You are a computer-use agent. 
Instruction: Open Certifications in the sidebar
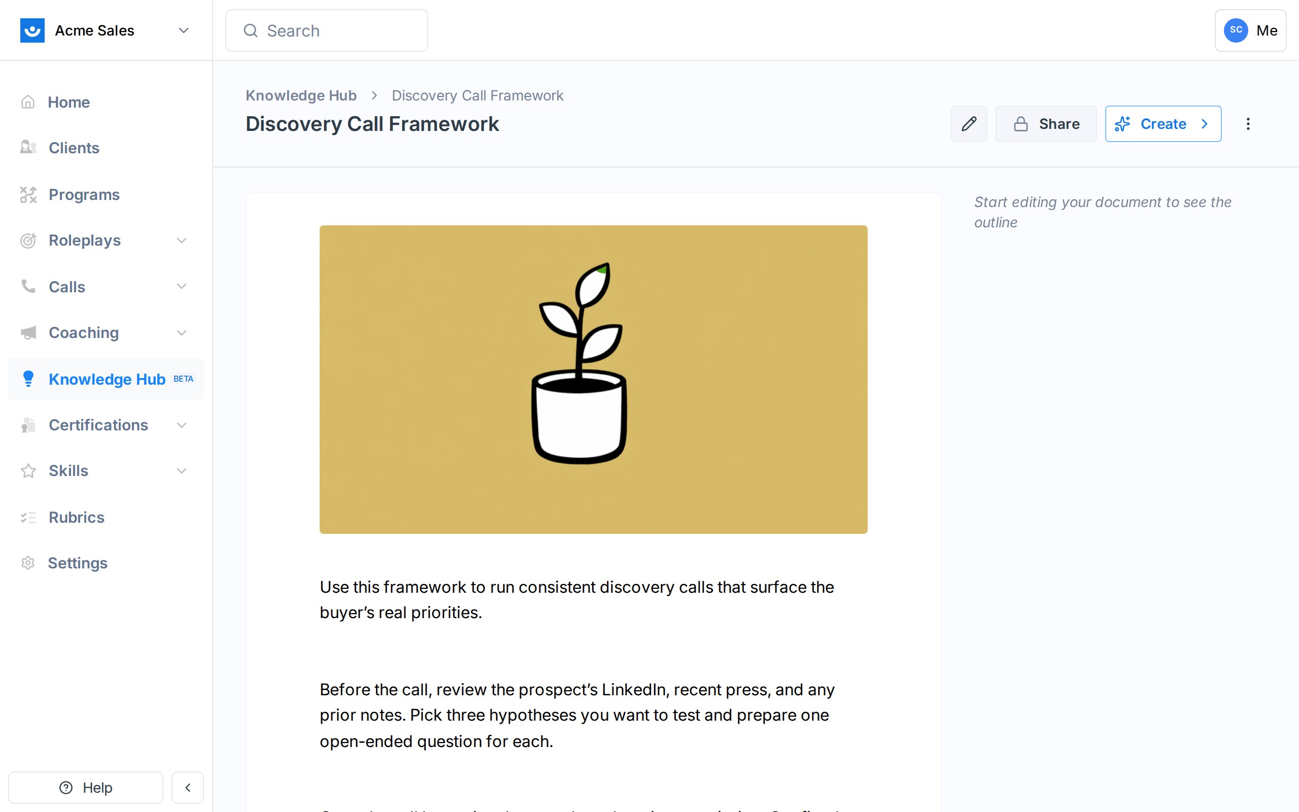tap(98, 425)
